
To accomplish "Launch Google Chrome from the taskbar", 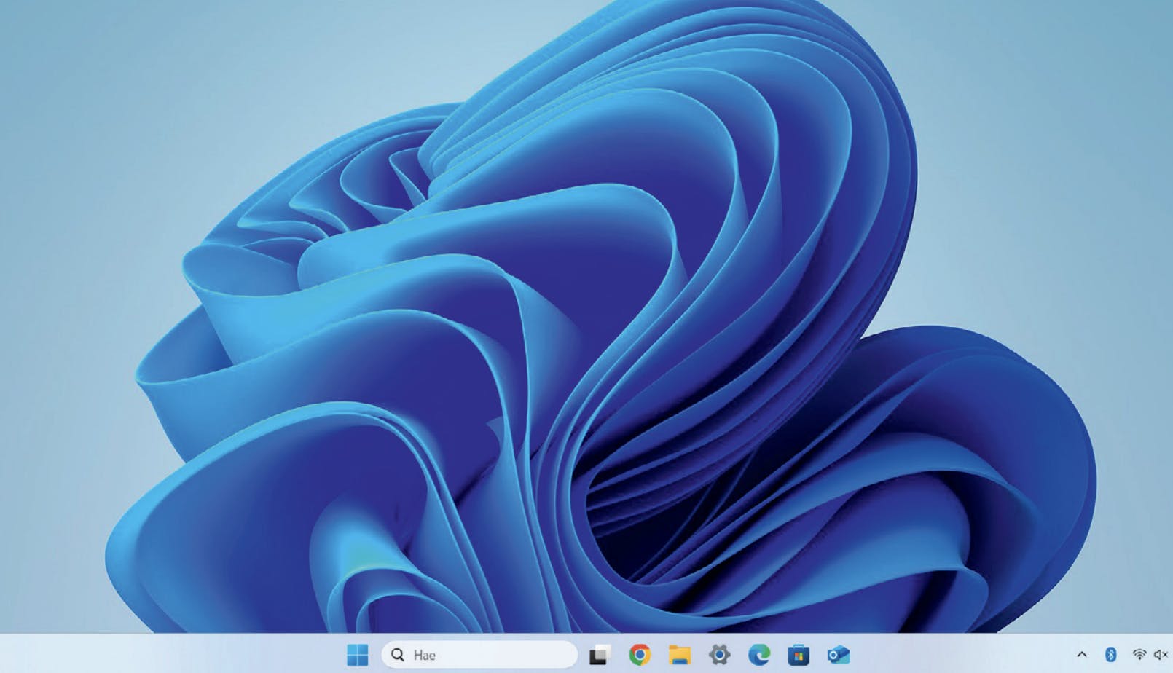I will pos(640,655).
